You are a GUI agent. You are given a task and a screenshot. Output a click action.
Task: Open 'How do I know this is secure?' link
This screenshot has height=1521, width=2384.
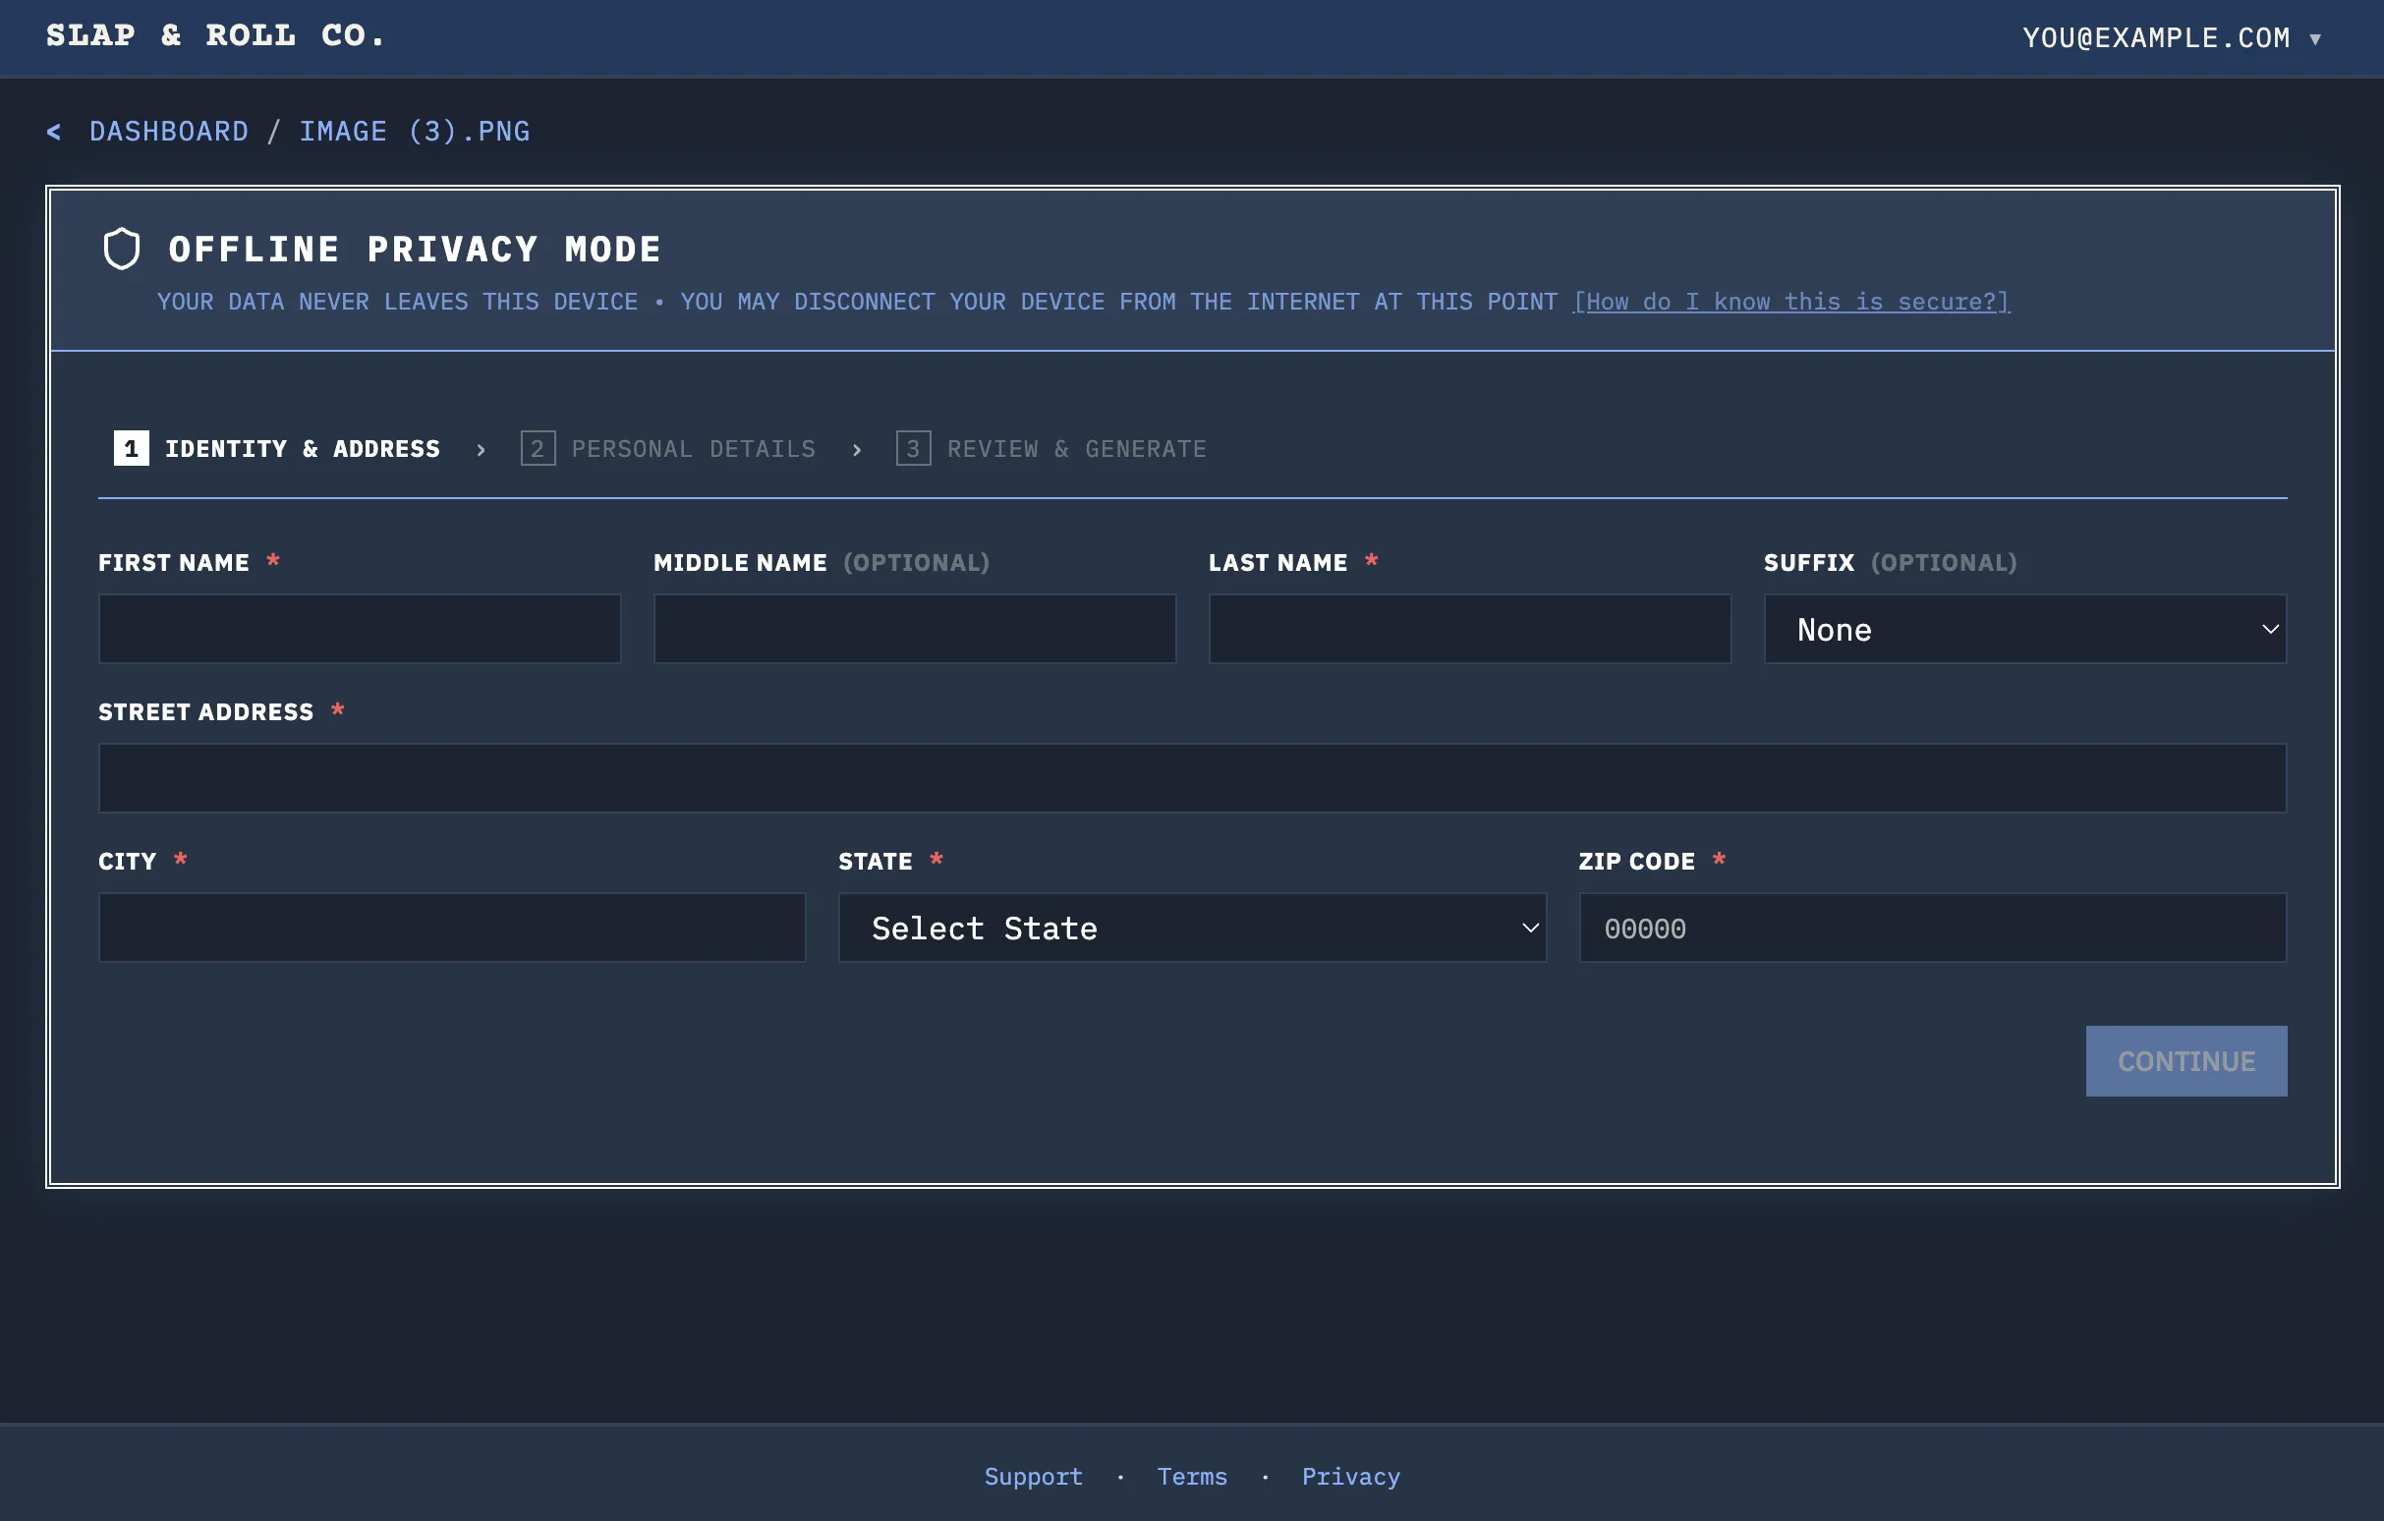[x=1791, y=302]
